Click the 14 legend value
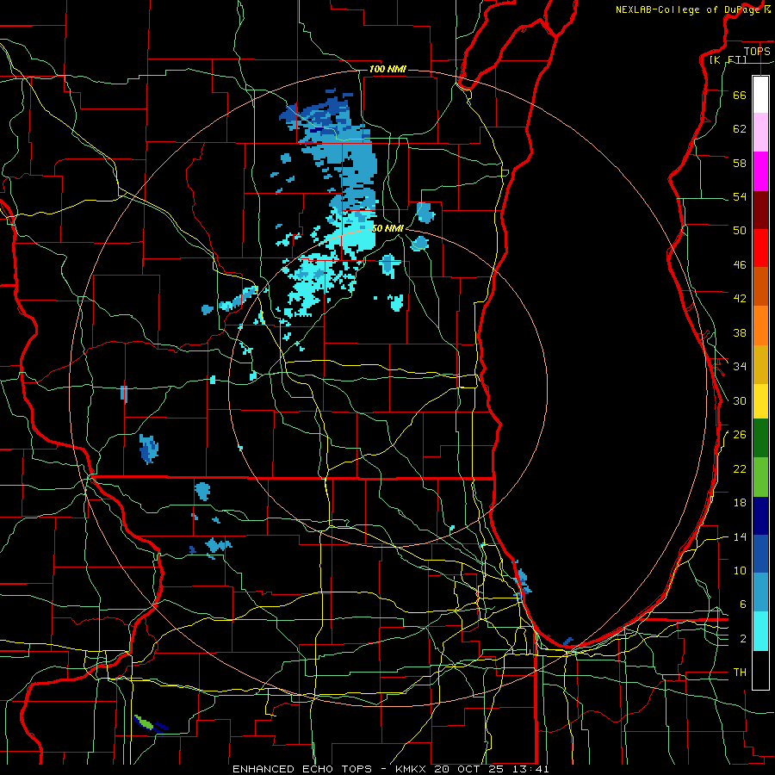Viewport: 775px width, 775px height. (x=740, y=536)
